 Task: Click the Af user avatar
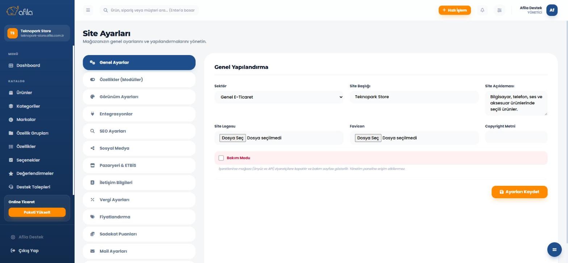tap(552, 10)
